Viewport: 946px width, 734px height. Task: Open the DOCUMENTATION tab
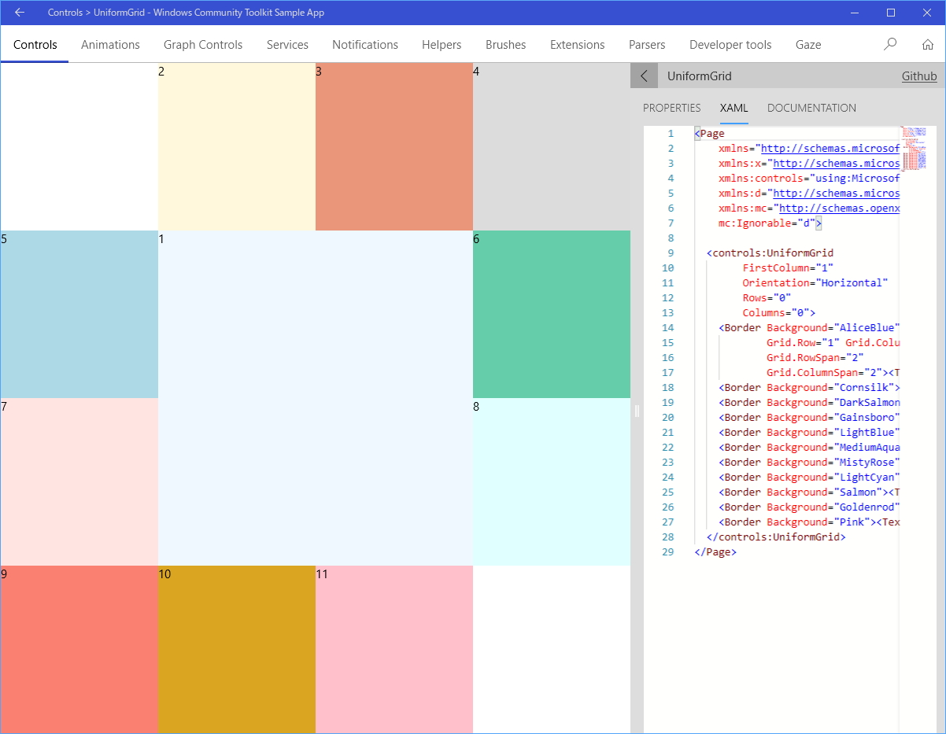pyautogui.click(x=811, y=108)
